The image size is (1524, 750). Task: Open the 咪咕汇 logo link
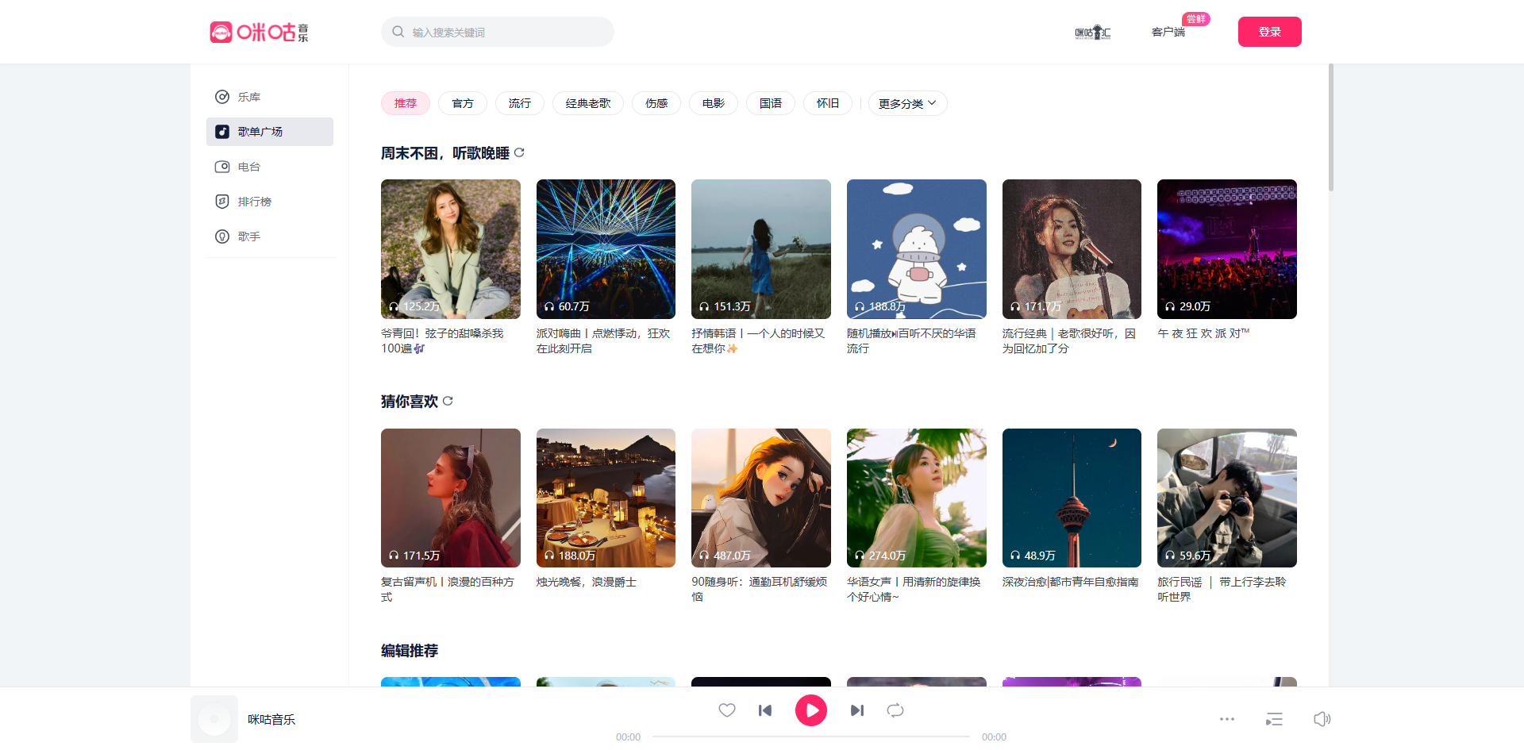click(1093, 32)
